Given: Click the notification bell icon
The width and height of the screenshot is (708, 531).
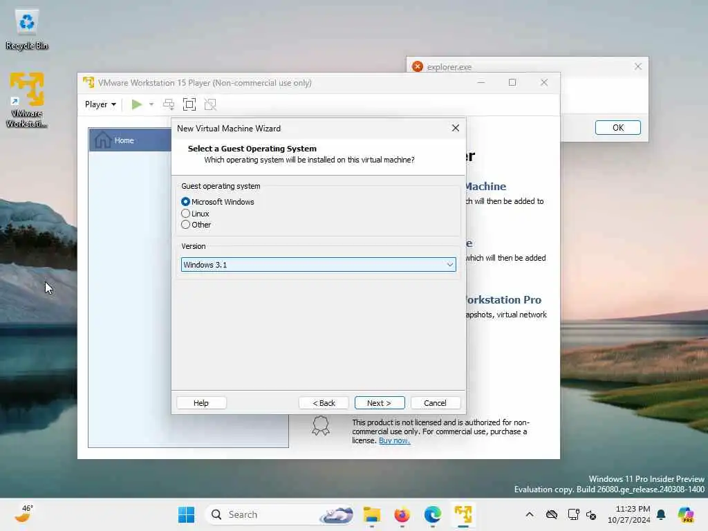Looking at the screenshot, I should point(661,514).
